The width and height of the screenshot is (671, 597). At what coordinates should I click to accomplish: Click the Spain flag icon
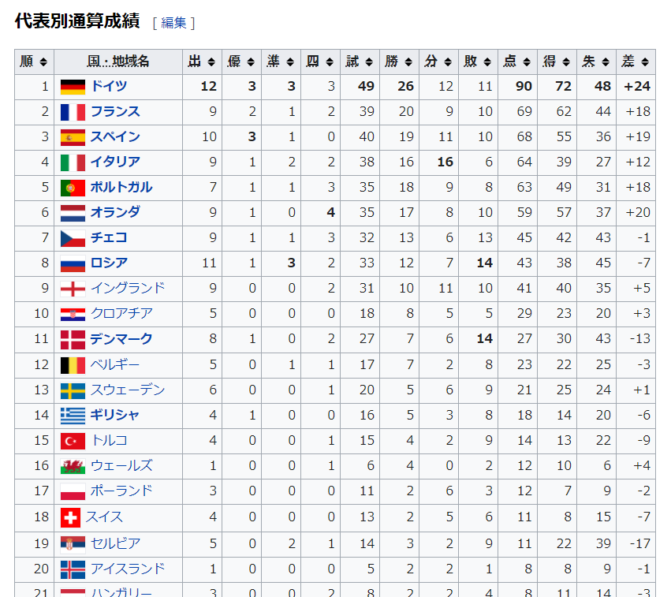tap(73, 137)
